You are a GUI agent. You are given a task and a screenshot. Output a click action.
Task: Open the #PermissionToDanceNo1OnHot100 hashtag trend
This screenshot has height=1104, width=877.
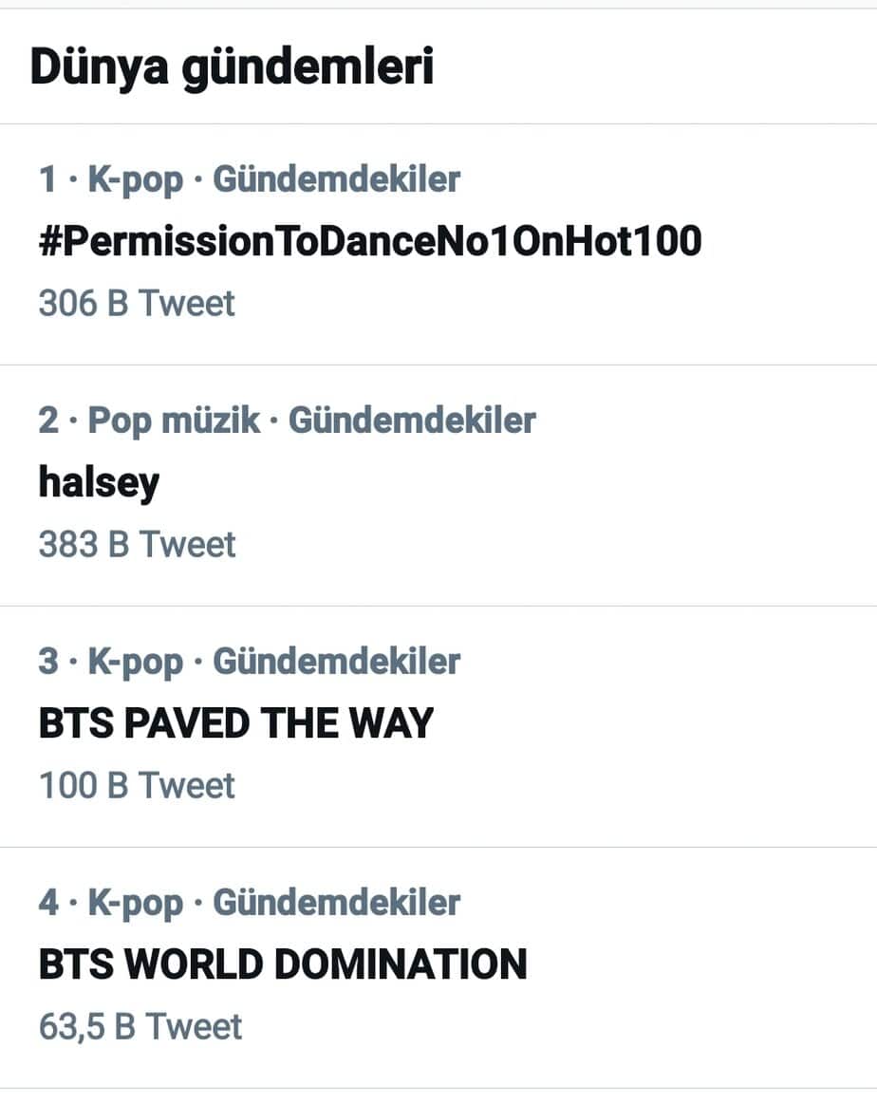click(370, 241)
